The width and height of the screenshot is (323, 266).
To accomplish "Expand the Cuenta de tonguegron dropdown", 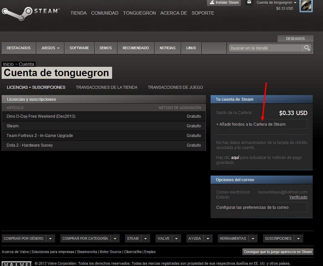I will click(276, 2).
